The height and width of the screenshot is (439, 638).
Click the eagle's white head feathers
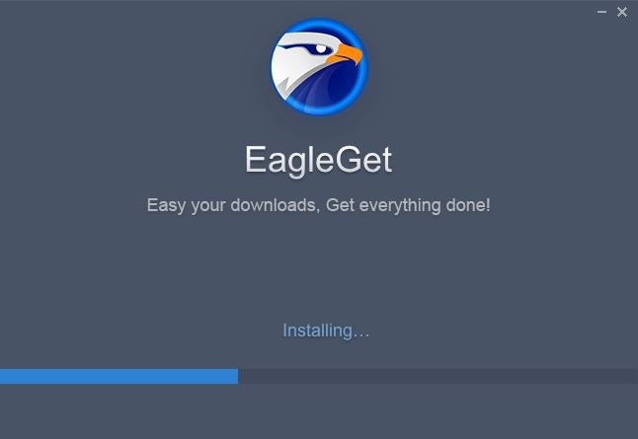pos(291,67)
